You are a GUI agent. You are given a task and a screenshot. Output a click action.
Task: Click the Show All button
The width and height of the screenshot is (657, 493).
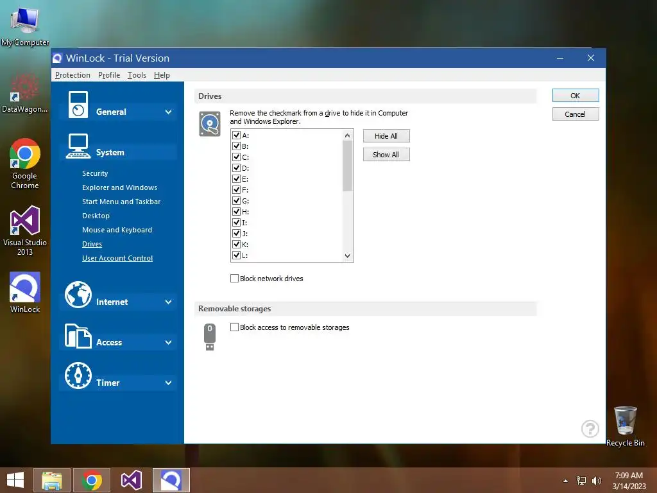tap(386, 155)
